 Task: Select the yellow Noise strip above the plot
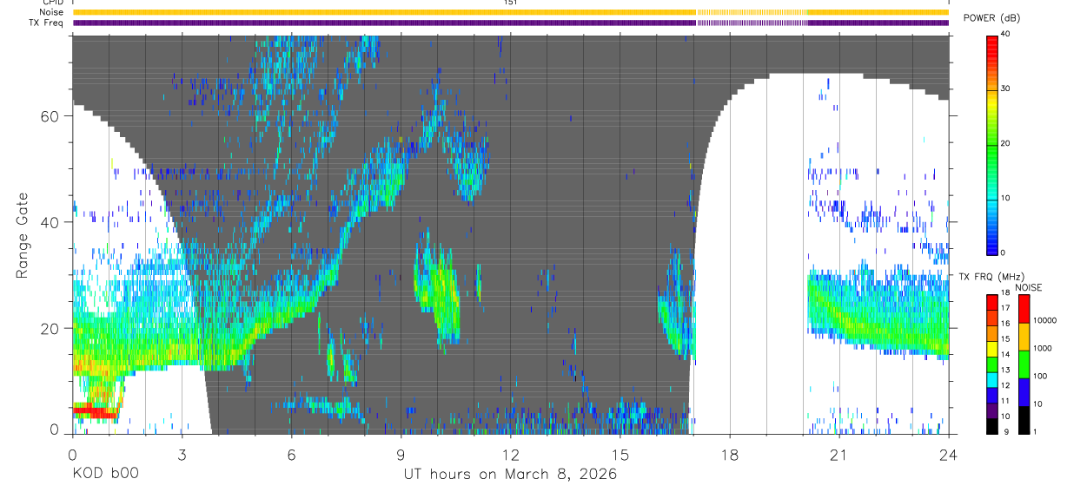click(x=511, y=12)
